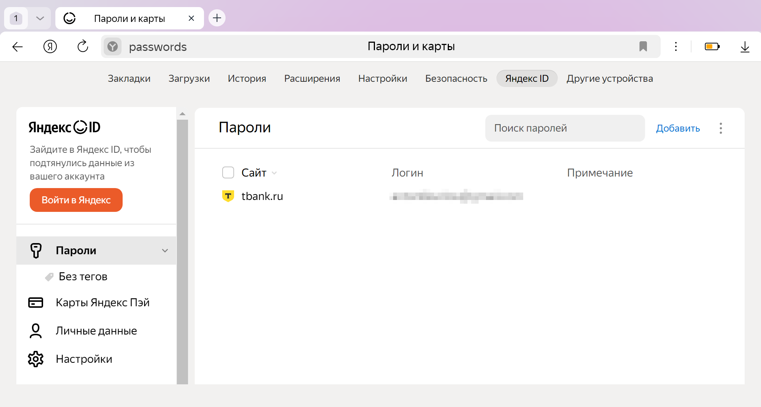Go to the Расширения tab
This screenshot has height=407, width=761.
pyautogui.click(x=312, y=78)
